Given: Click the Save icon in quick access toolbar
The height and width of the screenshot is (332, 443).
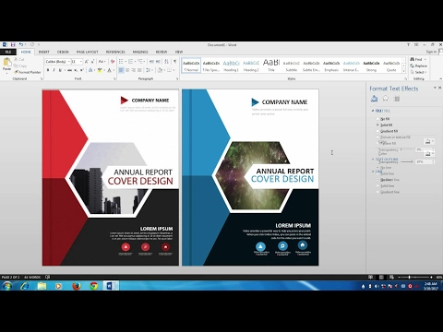Looking at the screenshot, I should tap(13, 45).
